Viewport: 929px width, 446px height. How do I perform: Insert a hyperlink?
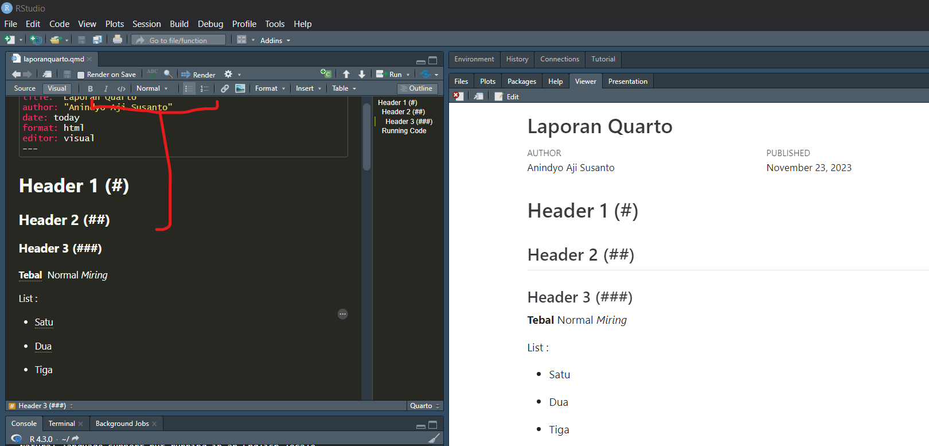pyautogui.click(x=225, y=88)
